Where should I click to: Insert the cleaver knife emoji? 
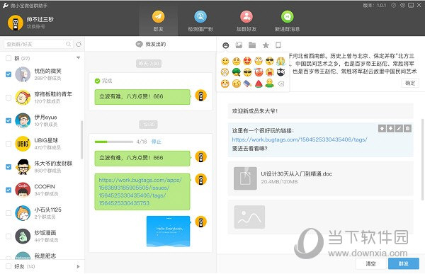(x=247, y=84)
